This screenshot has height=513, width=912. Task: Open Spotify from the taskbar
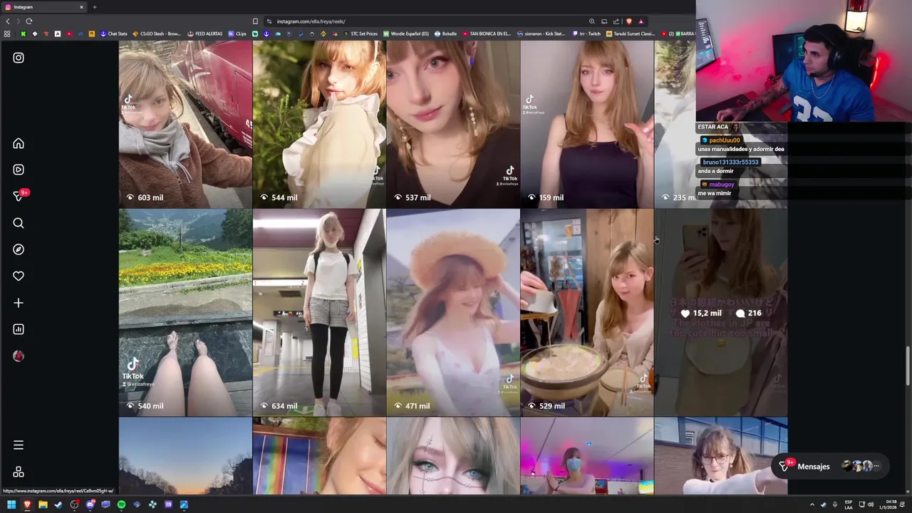point(121,504)
